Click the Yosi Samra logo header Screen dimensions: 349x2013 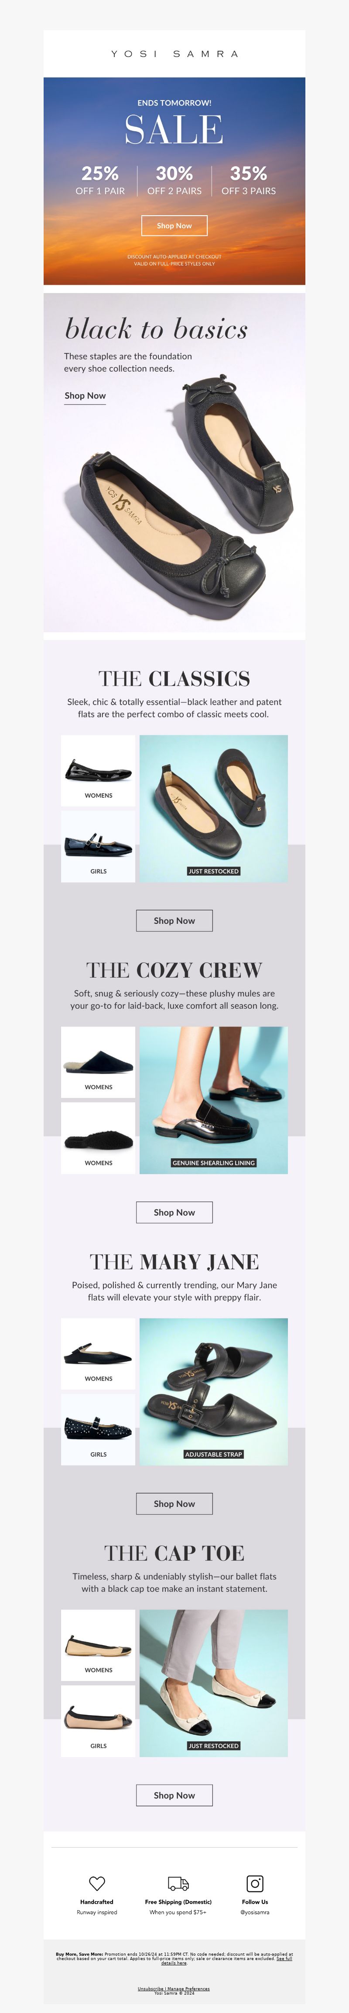pos(174,54)
